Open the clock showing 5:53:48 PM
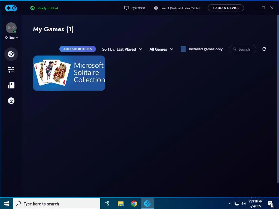Image resolution: width=279 pixels, height=209 pixels. (x=256, y=204)
